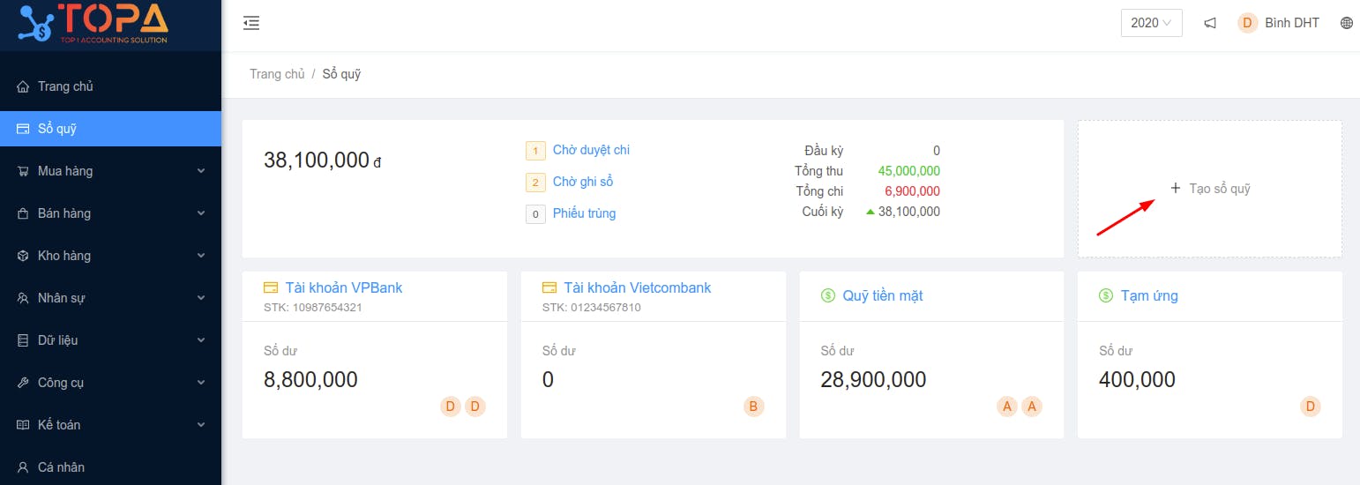Open announcements via the megaphone icon
The height and width of the screenshot is (485, 1360).
[x=1210, y=23]
